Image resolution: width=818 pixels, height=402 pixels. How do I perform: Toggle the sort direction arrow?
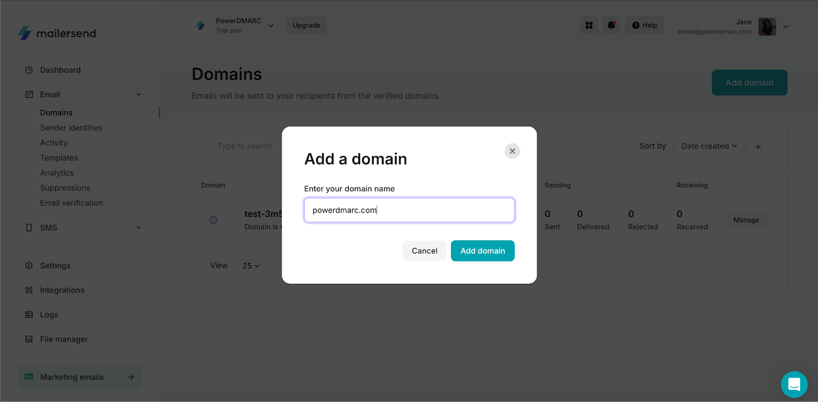[758, 146]
